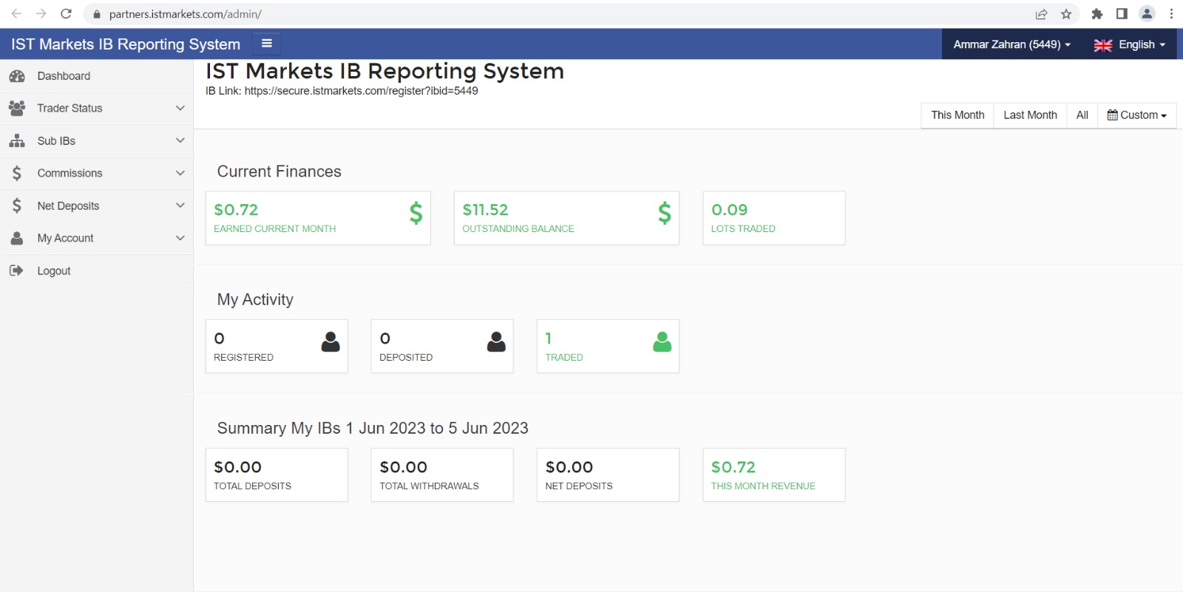Screen dimensions: 1183x592
Task: Open the Dashboard menu item
Action: coord(96,76)
